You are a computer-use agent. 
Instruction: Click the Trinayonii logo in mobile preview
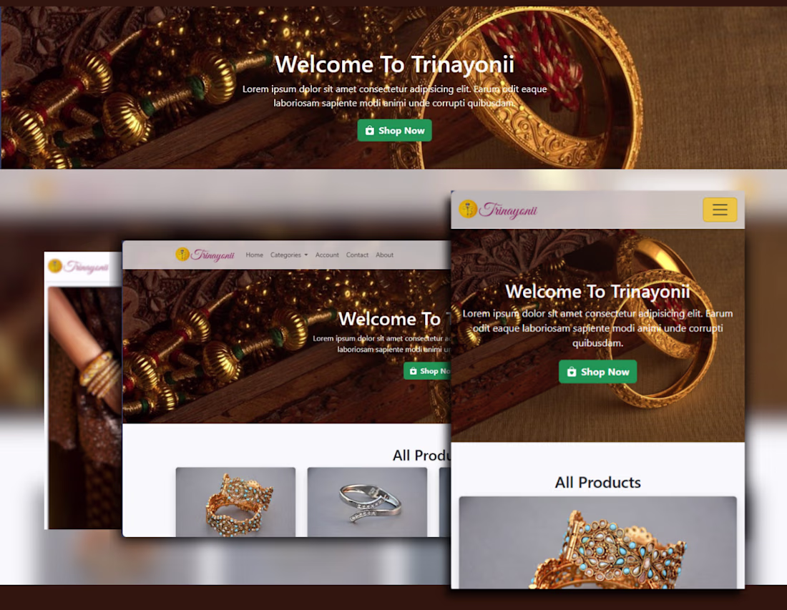pos(498,210)
